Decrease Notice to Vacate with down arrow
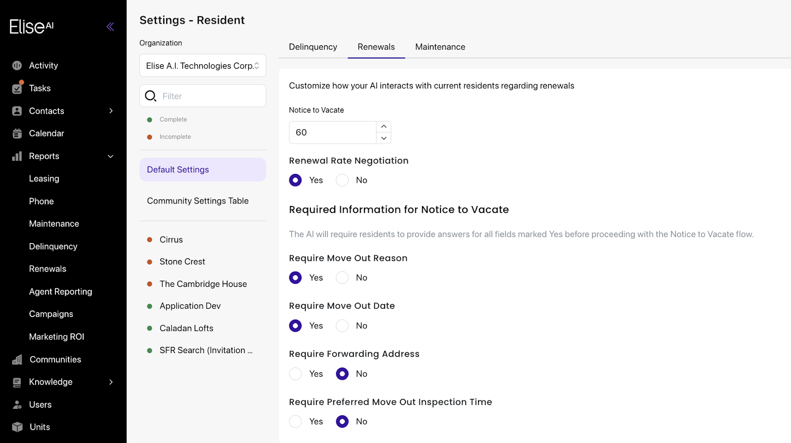The width and height of the screenshot is (791, 443). coord(384,138)
